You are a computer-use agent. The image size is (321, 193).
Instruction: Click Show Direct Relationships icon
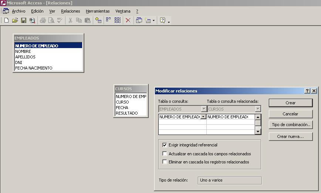(108, 20)
